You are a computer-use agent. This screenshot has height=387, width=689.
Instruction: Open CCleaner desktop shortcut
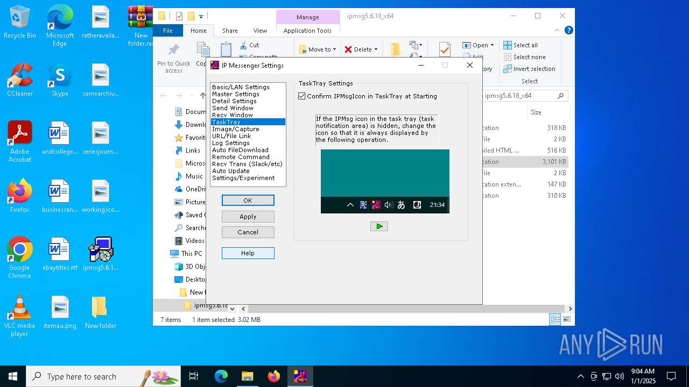point(20,80)
